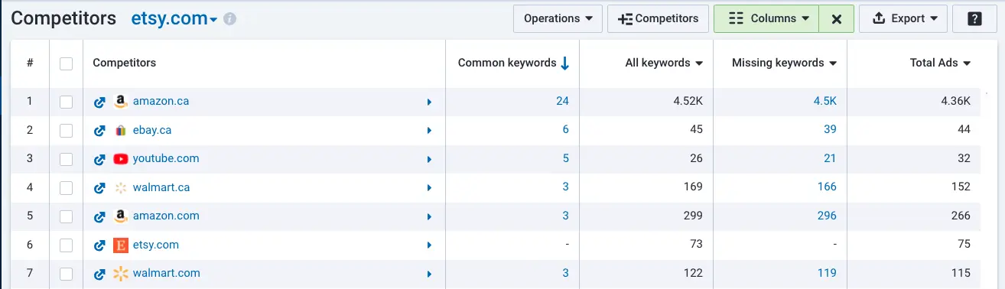Open the walmart.ca competitor link

click(x=161, y=187)
